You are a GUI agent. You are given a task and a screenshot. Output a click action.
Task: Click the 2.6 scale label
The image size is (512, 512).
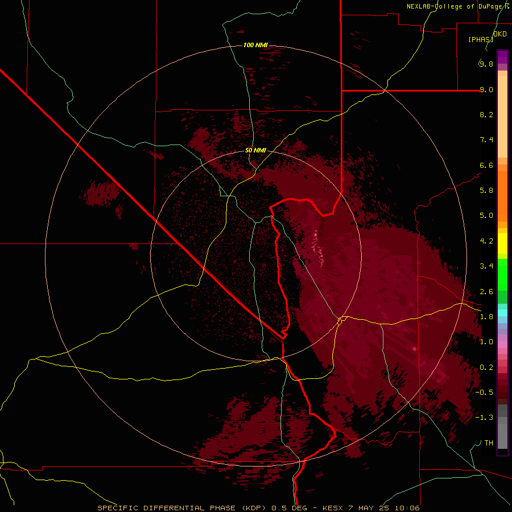click(x=486, y=292)
